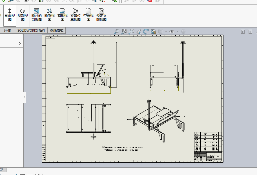257x175 pixels.
Task: Click the right-arrow panel button at top right
Action: 250,32
